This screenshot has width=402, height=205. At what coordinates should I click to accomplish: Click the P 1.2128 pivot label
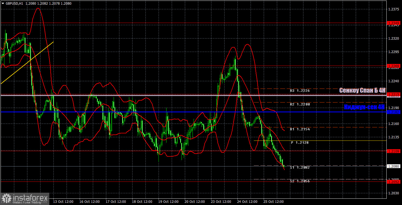pyautogui.click(x=300, y=143)
